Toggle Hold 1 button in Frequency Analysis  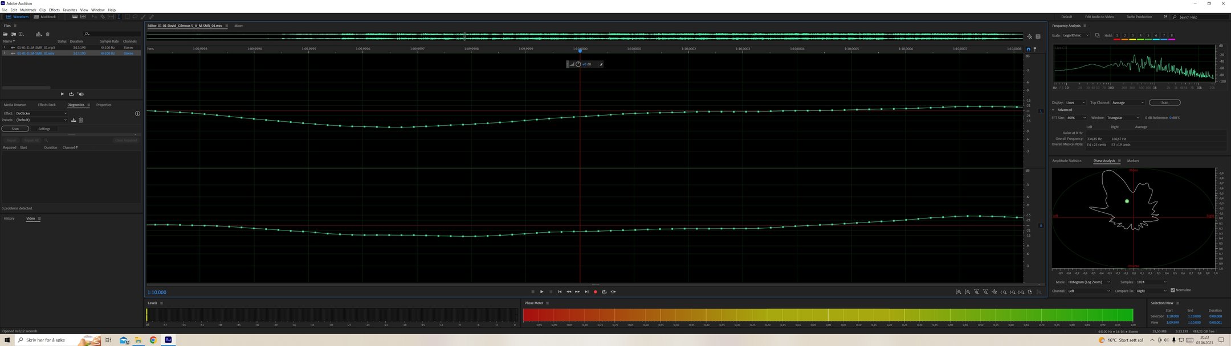pos(1117,36)
